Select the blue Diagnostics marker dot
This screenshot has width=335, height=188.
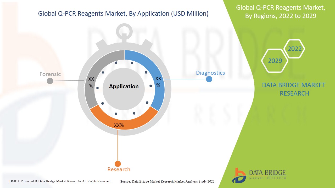pyautogui.click(x=209, y=79)
